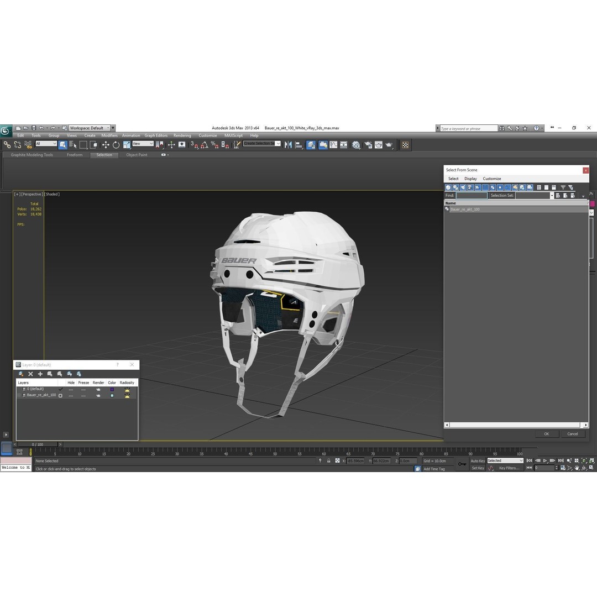Click Select All icon in Select From Scene

point(539,187)
